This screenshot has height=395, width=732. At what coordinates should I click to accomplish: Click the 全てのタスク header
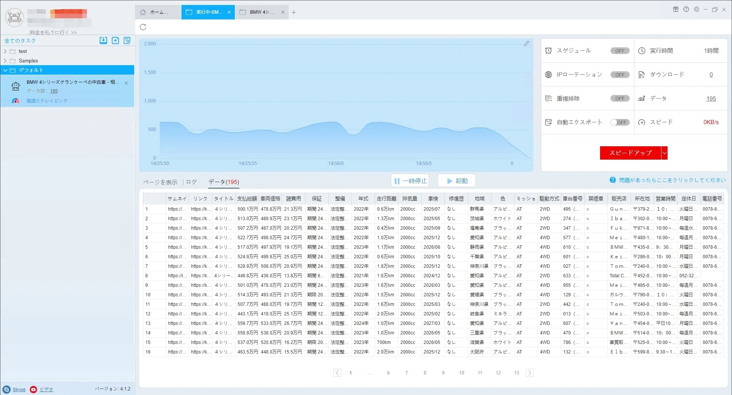tap(20, 41)
